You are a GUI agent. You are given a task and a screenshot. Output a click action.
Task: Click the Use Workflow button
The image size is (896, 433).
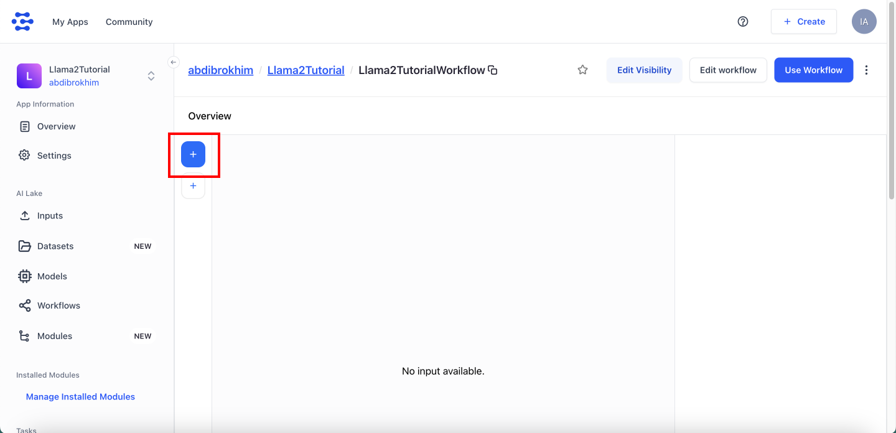pyautogui.click(x=814, y=70)
